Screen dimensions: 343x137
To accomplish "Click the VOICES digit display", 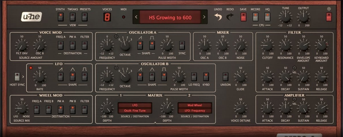I will tap(107, 17).
